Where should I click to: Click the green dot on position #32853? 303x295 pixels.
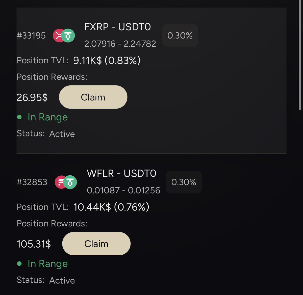(x=19, y=264)
